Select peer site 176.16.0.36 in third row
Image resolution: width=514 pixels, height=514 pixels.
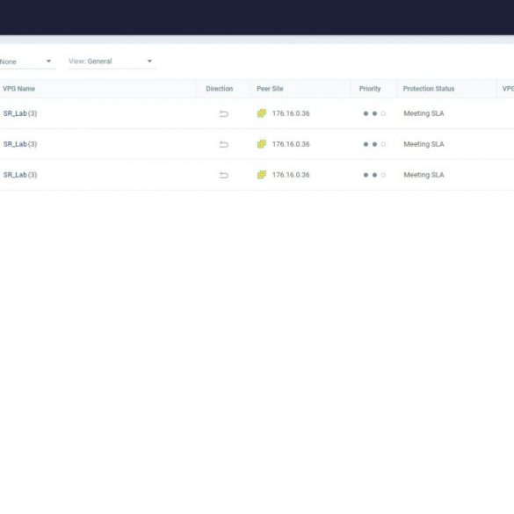(291, 175)
